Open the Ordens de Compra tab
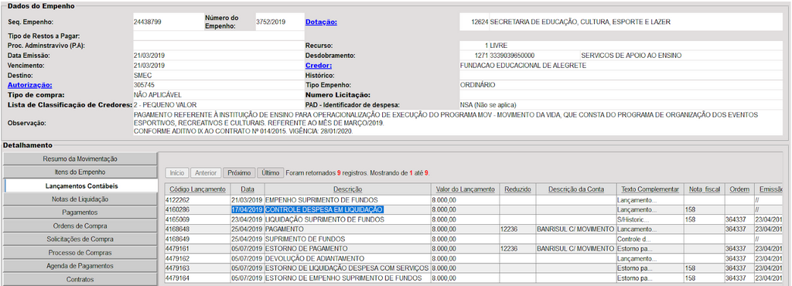This screenshot has width=792, height=286. (80, 226)
